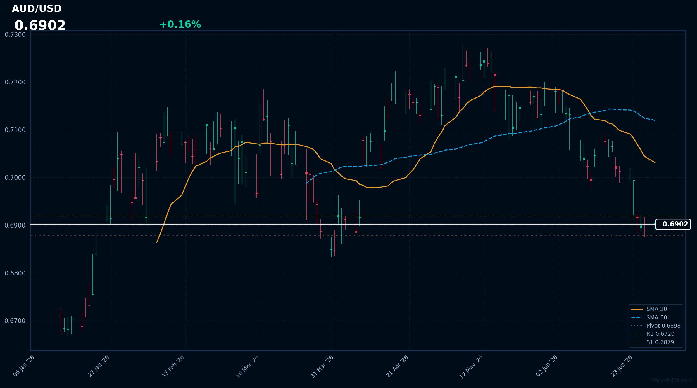
Task: Click the orange SMA 20 legend line swatch
Action: tap(637, 309)
